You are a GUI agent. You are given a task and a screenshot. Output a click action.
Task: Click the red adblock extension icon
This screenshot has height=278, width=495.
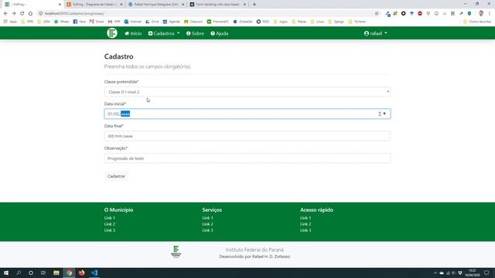420,14
